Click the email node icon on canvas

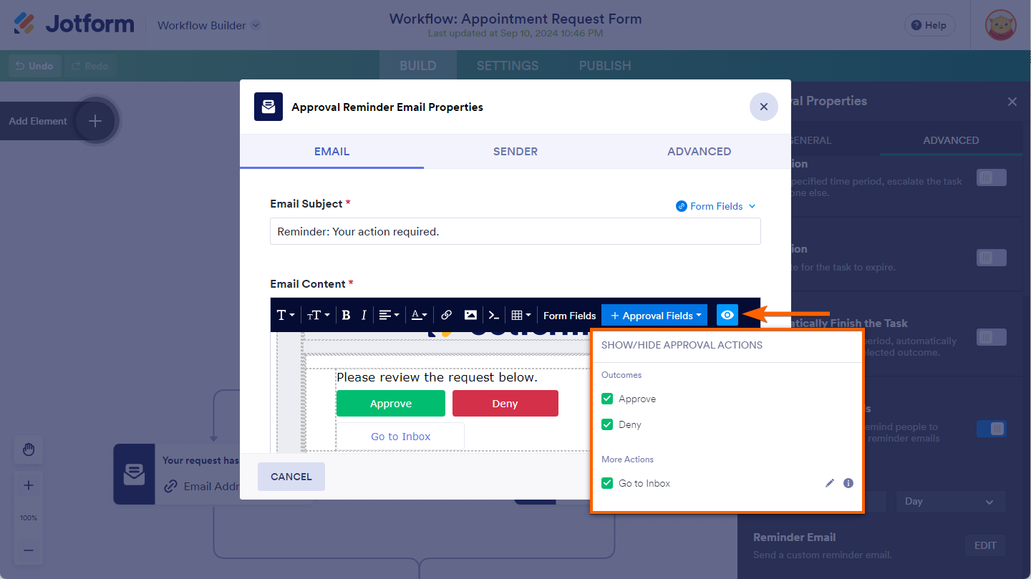tap(134, 474)
